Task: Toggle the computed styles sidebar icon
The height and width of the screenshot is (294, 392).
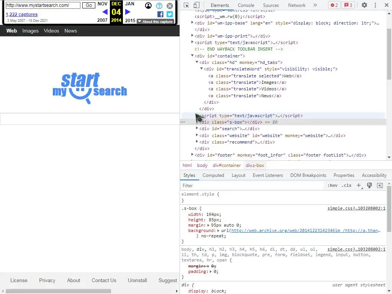Action: 380,185
